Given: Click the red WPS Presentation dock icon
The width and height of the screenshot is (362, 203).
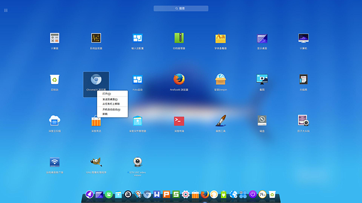Looking at the screenshot, I should click(x=166, y=194).
